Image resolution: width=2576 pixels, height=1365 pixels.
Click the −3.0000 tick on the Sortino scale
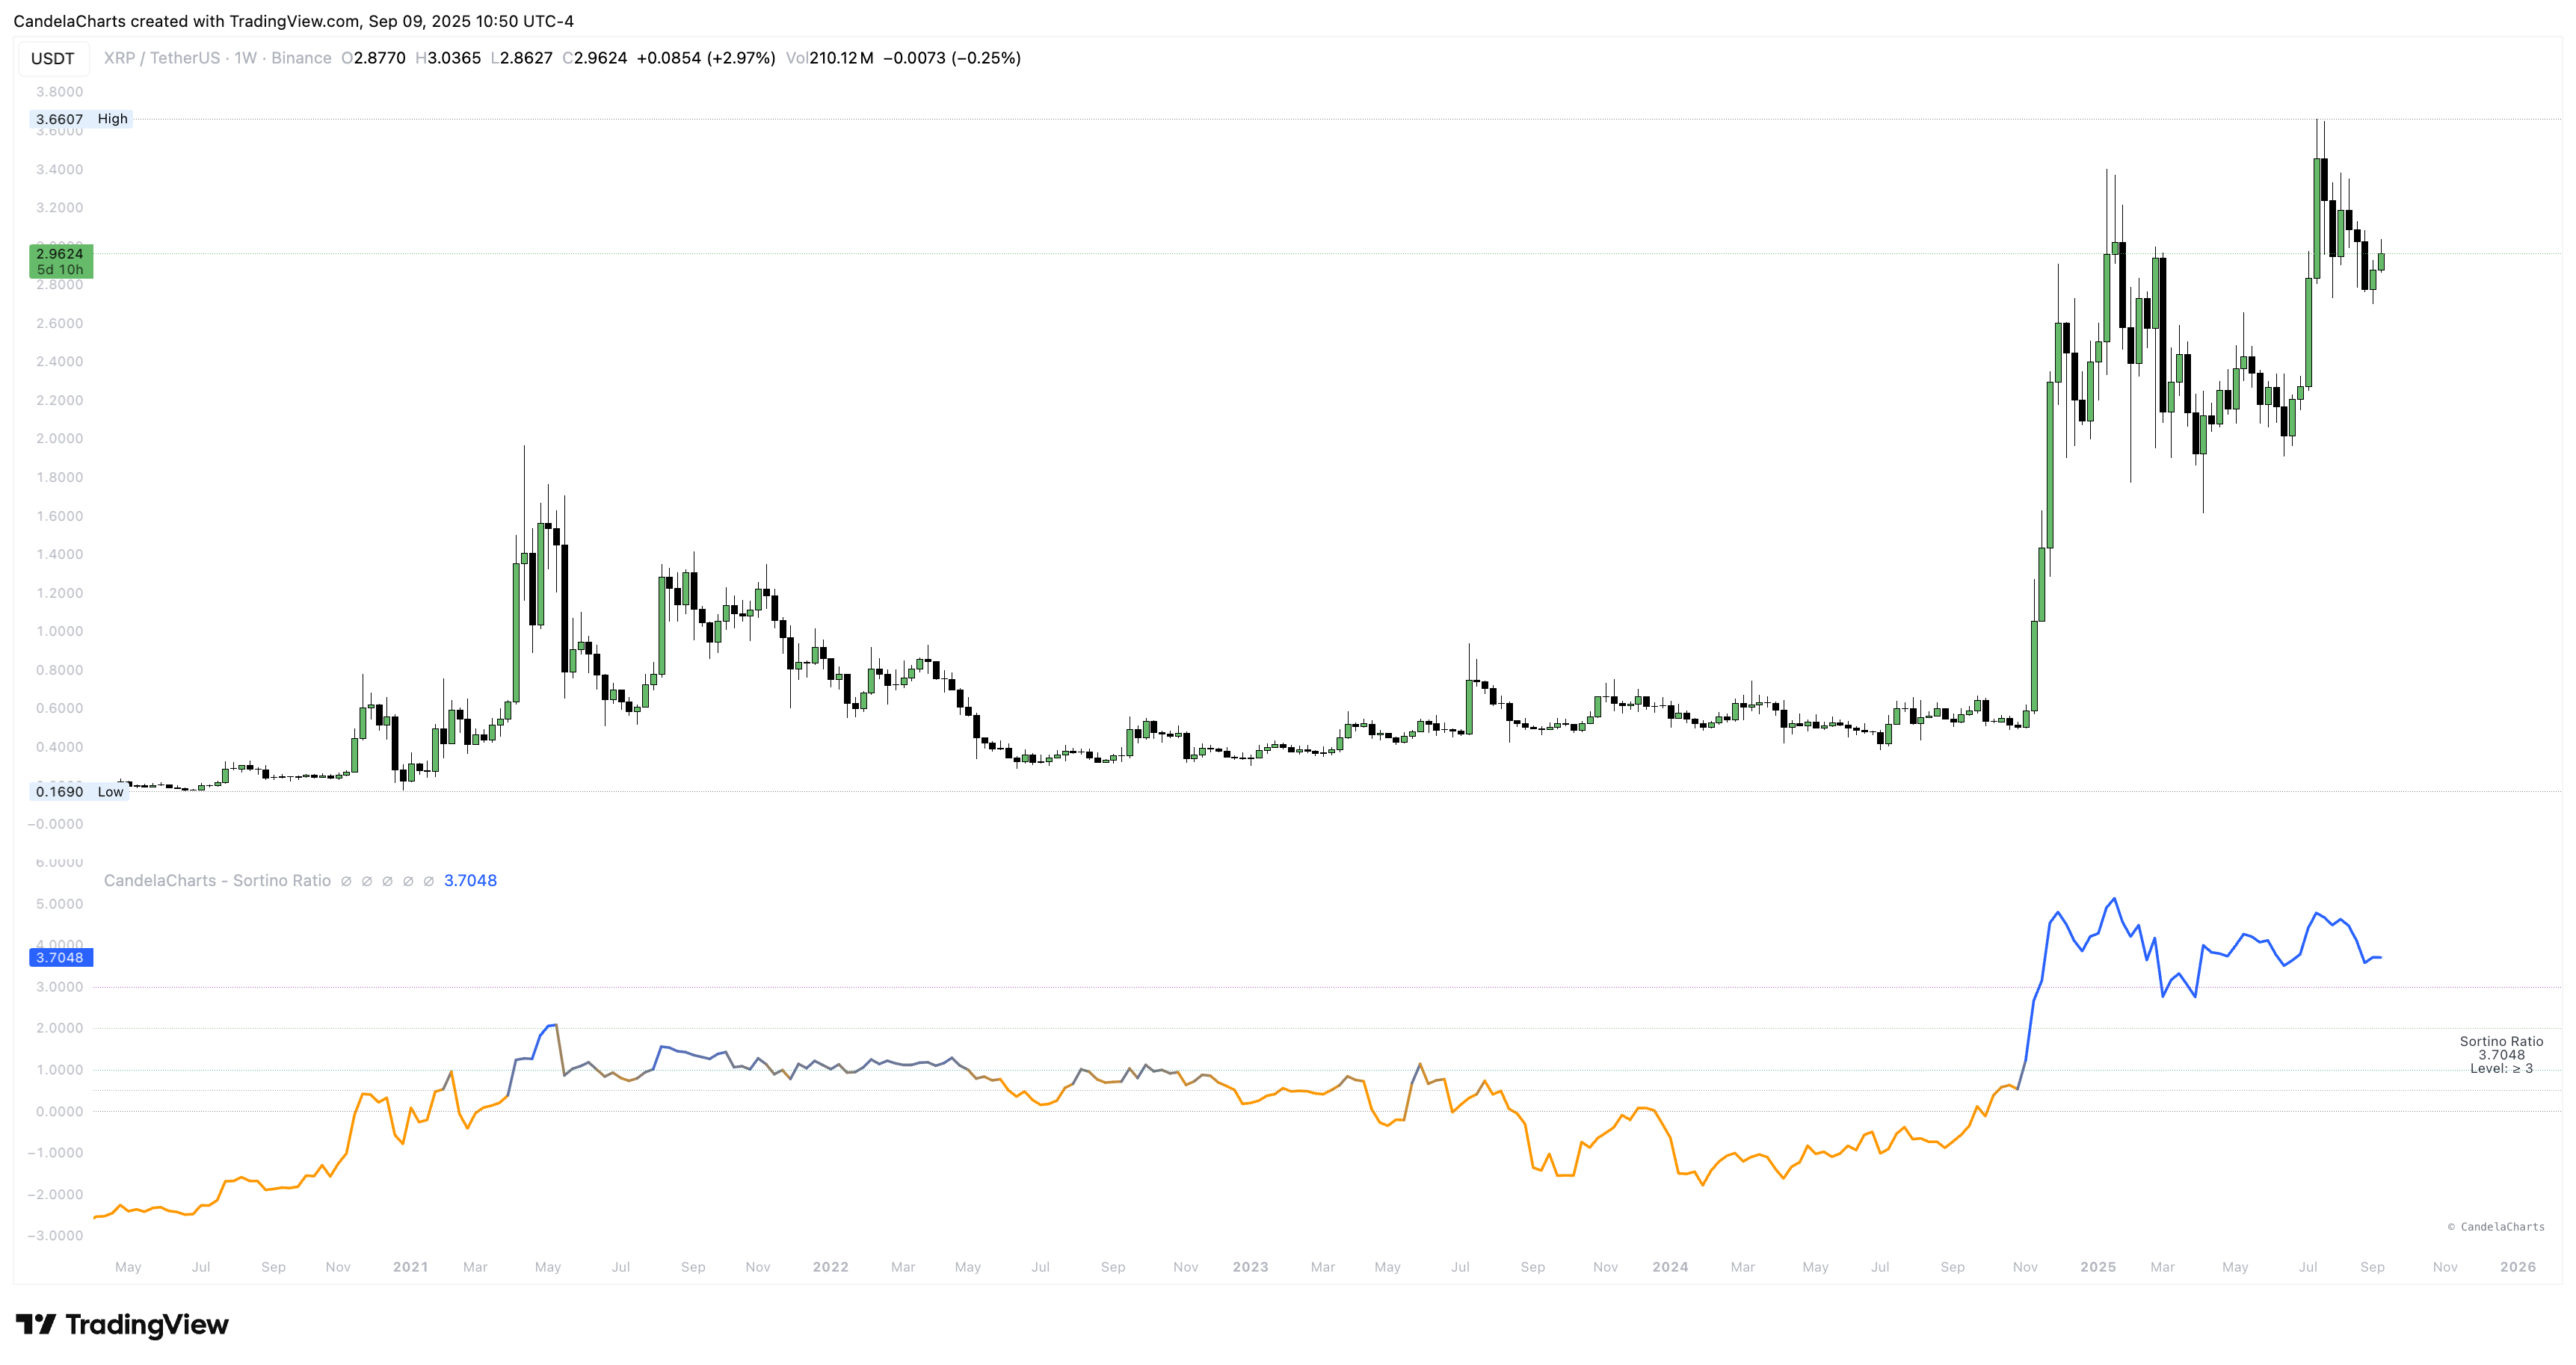[x=55, y=1236]
